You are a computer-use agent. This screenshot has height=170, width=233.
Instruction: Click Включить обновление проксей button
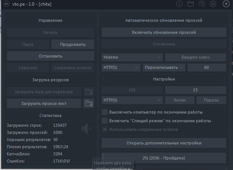point(164,32)
